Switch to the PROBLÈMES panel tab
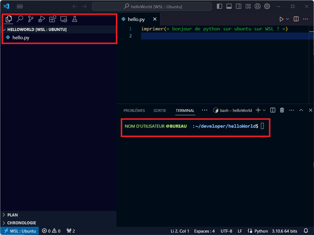The image size is (314, 235). pos(134,110)
